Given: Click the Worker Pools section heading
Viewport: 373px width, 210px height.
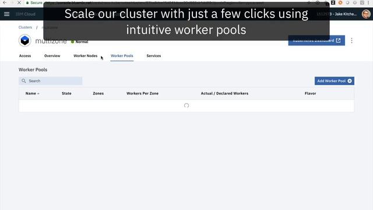Looking at the screenshot, I should coord(33,69).
